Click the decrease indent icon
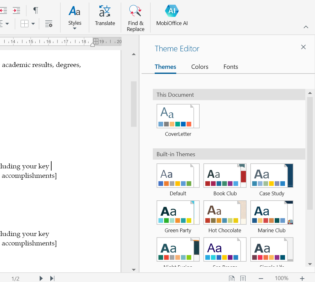315x282 pixels. click(x=3, y=10)
